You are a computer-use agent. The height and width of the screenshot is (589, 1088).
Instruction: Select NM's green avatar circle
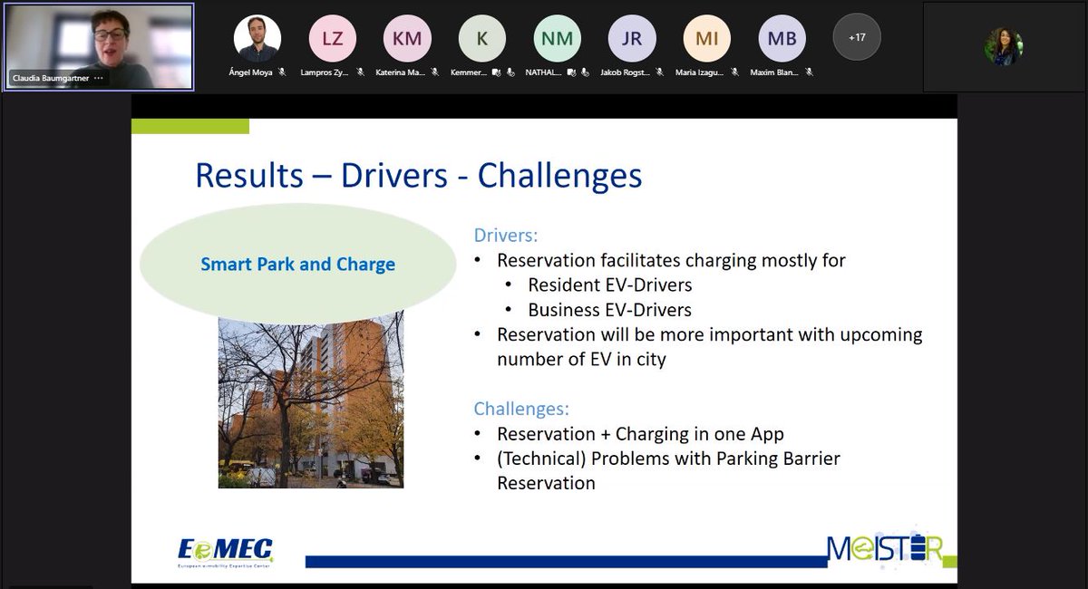pyautogui.click(x=556, y=37)
